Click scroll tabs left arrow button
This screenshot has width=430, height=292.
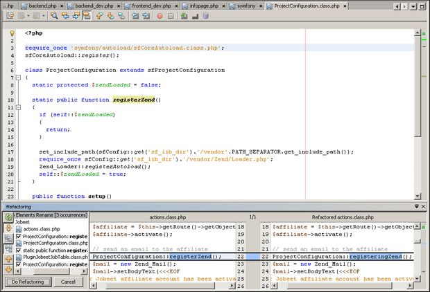click(397, 6)
